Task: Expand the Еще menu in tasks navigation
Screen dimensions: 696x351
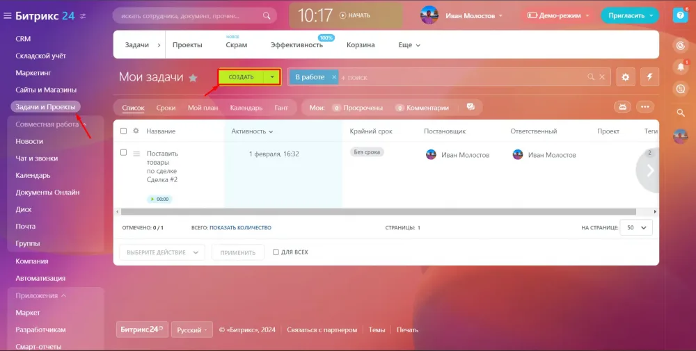Action: pos(409,44)
